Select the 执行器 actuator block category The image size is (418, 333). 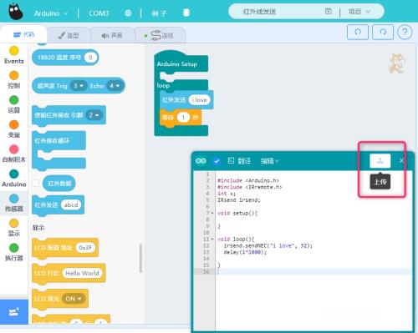(14, 252)
